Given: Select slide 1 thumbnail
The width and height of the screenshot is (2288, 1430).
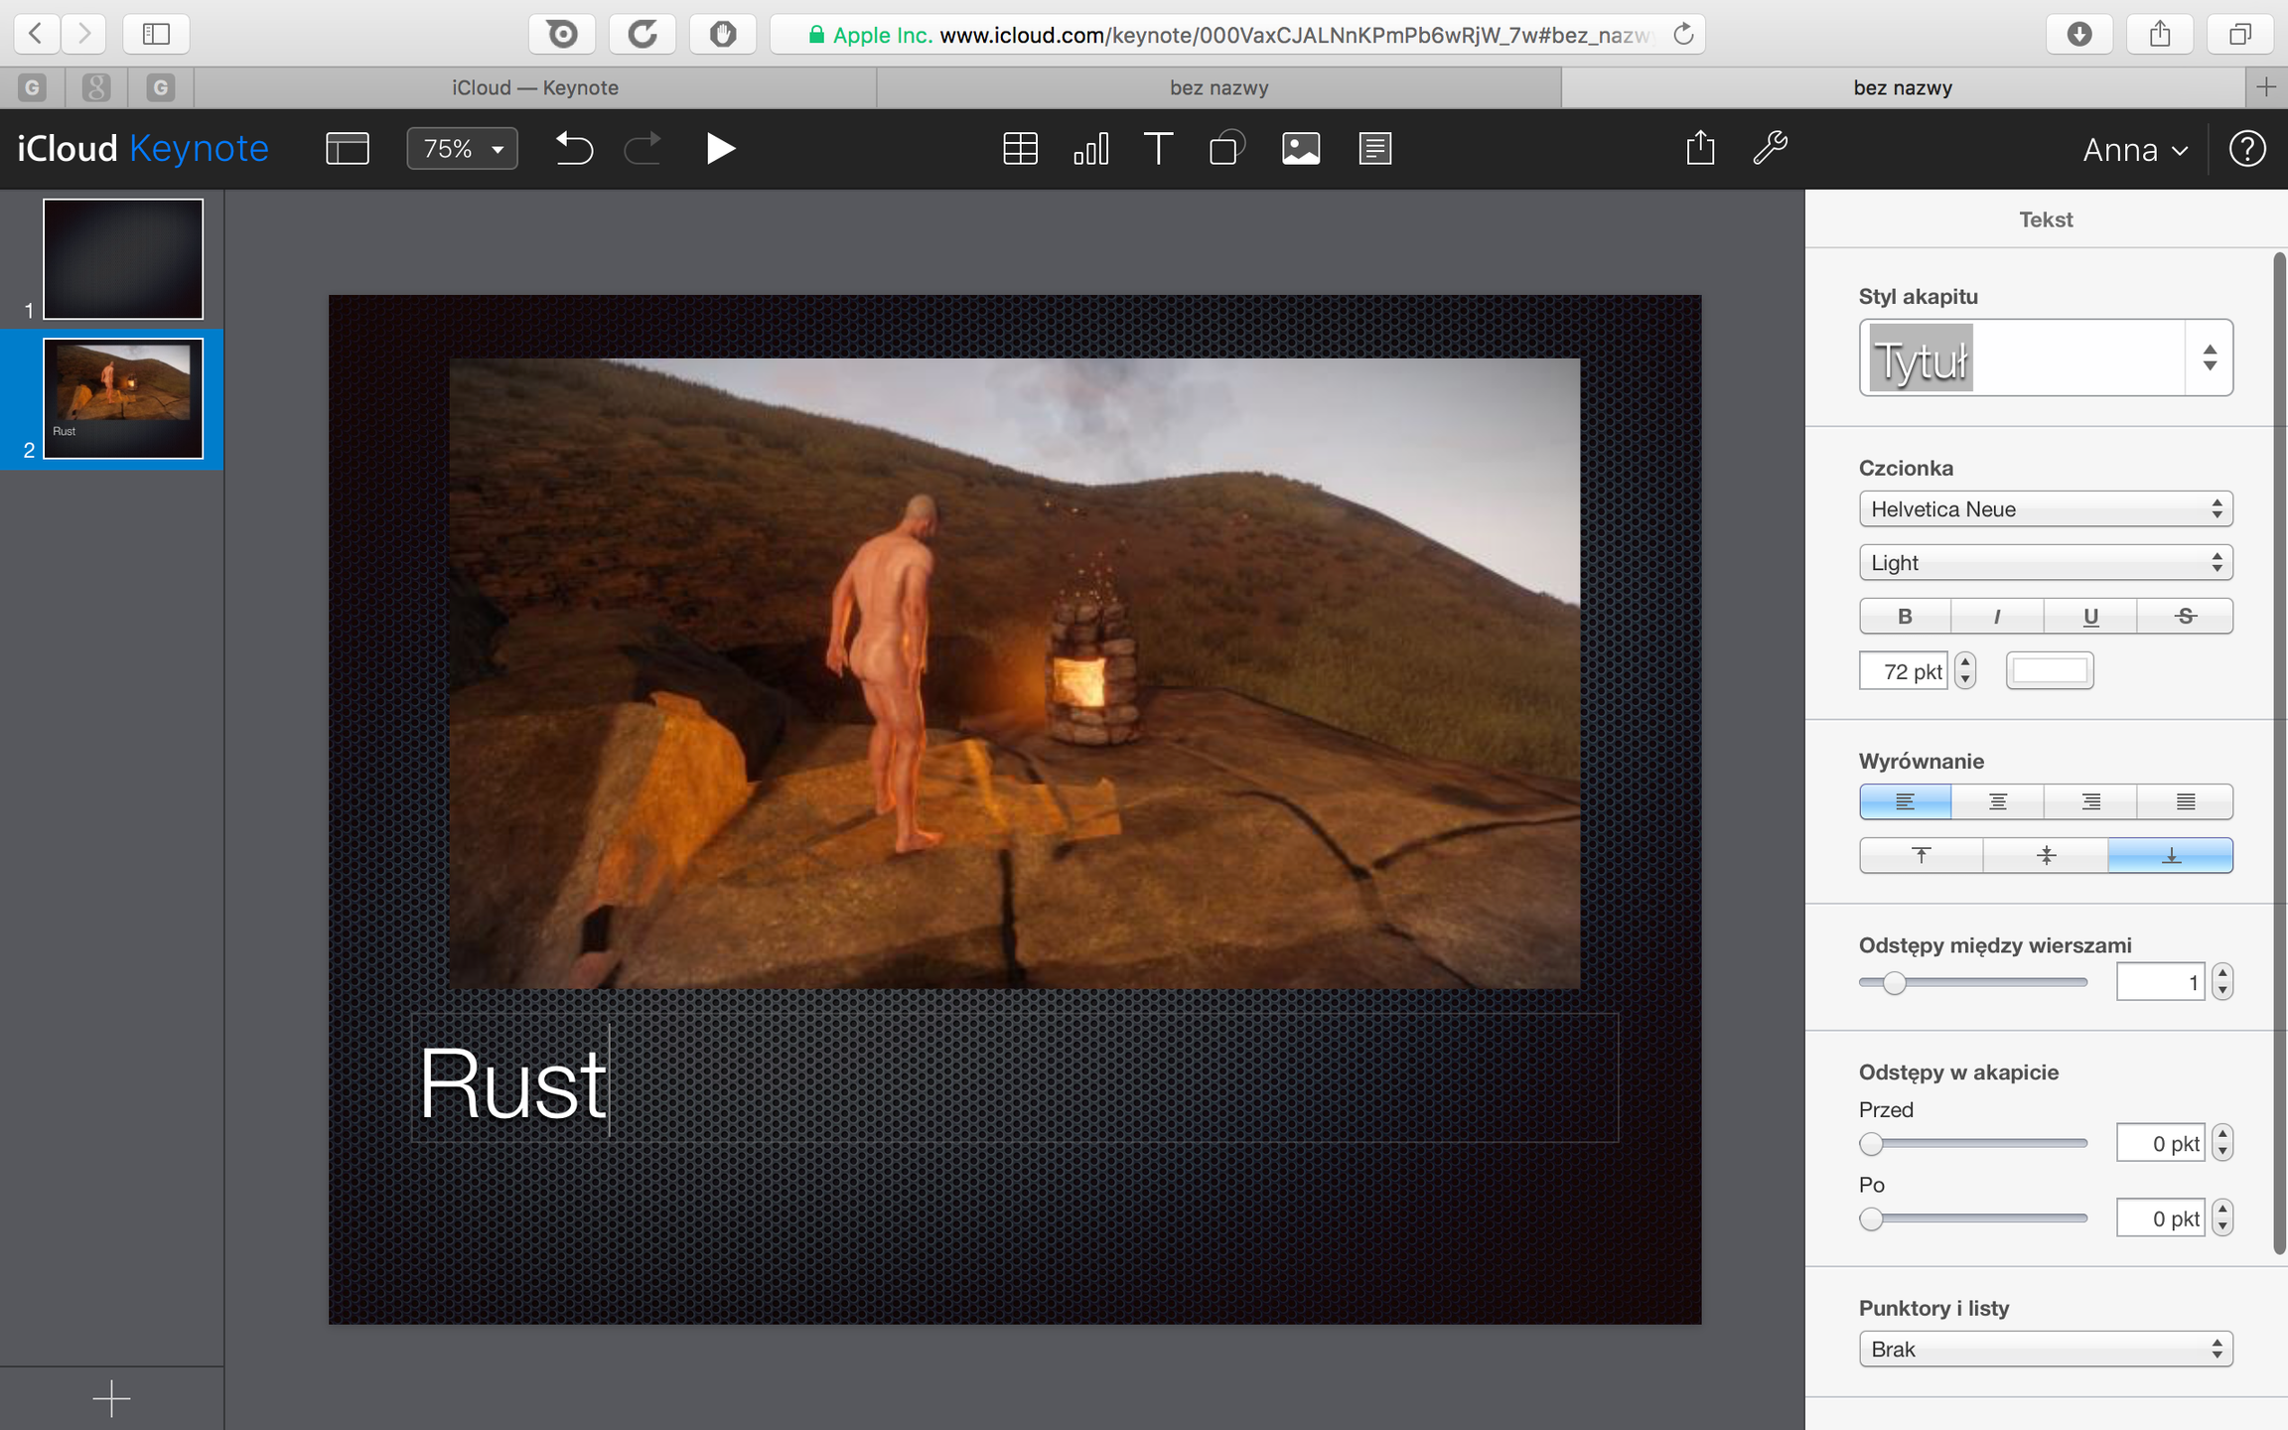Looking at the screenshot, I should 123,259.
